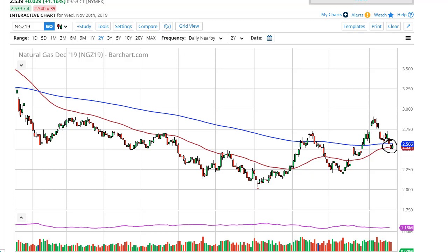Image resolution: width=448 pixels, height=252 pixels.
Task: Select the 5D range
Action: click(44, 38)
